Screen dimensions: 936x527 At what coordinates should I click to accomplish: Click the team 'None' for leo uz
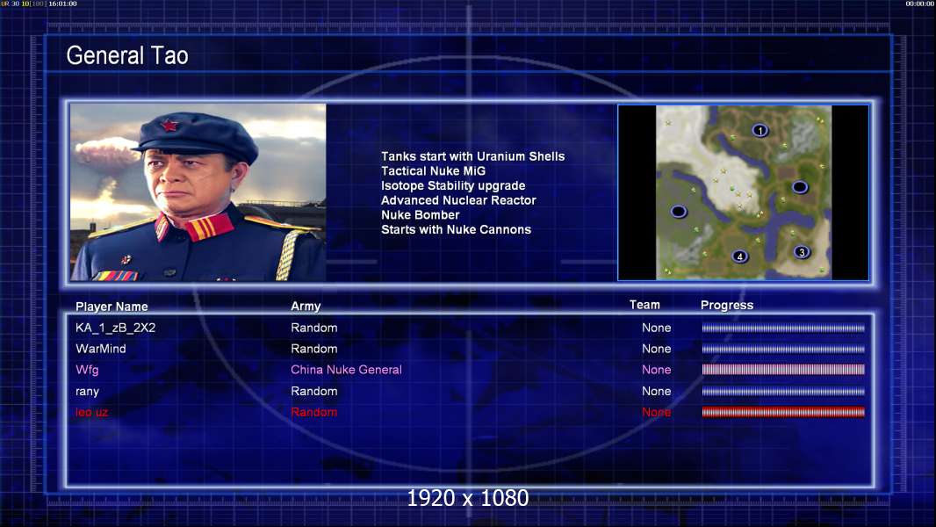(656, 412)
